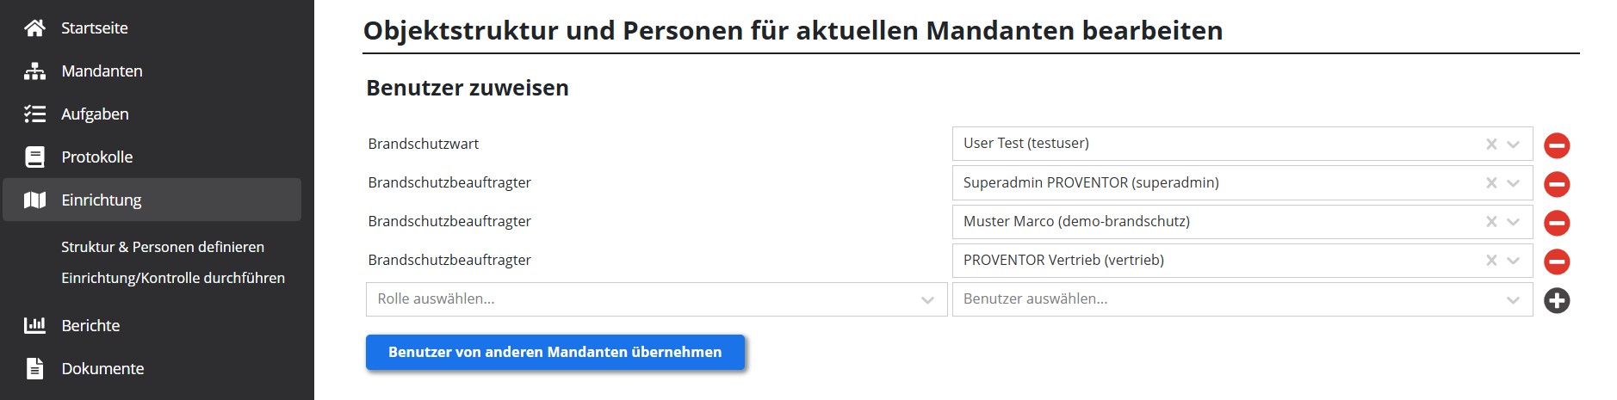Image resolution: width=1617 pixels, height=400 pixels.
Task: Clear the User Test selection
Action: point(1491,145)
